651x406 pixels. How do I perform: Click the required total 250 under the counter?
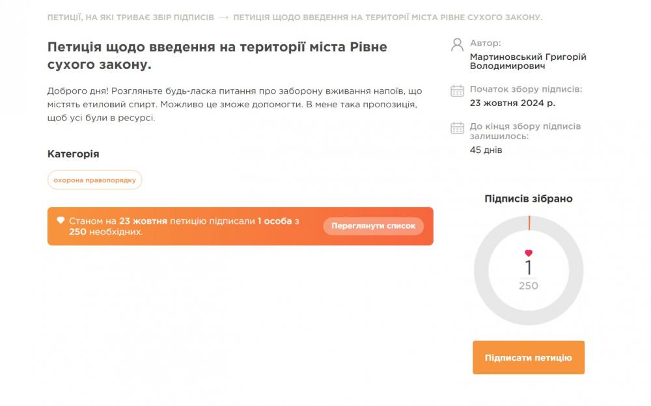click(x=529, y=286)
